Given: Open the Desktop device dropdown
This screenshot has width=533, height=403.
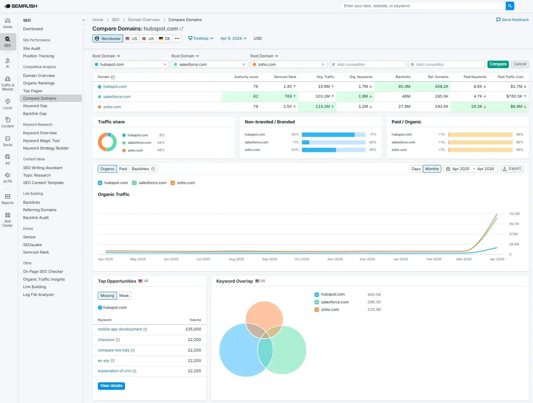Looking at the screenshot, I should pyautogui.click(x=201, y=38).
